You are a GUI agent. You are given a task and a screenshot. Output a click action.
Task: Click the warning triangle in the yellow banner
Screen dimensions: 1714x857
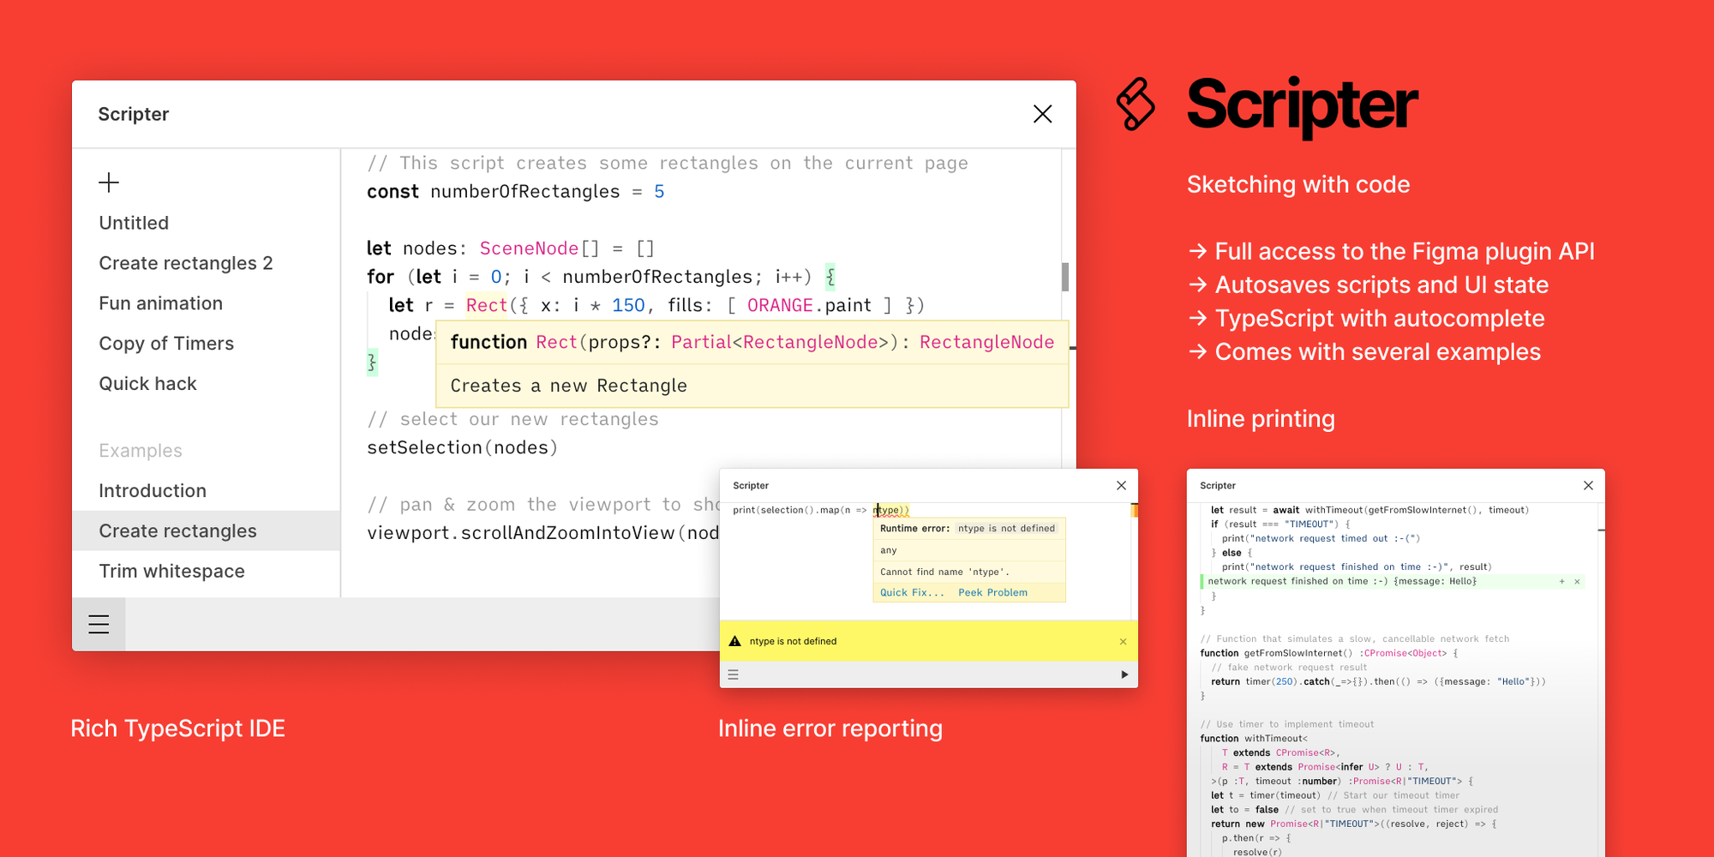pyautogui.click(x=735, y=640)
